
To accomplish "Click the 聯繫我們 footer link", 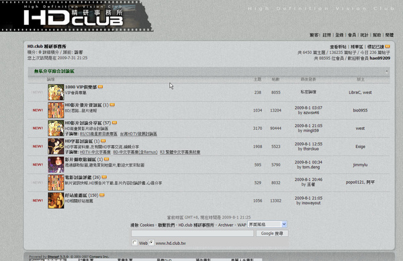I will click(166, 225).
